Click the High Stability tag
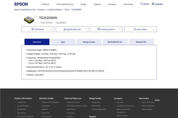The height and width of the screenshot is (118, 178). coord(61,23)
